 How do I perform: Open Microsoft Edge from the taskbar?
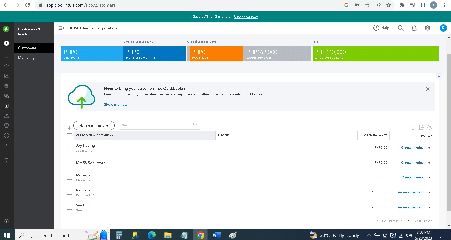[x=151, y=235]
